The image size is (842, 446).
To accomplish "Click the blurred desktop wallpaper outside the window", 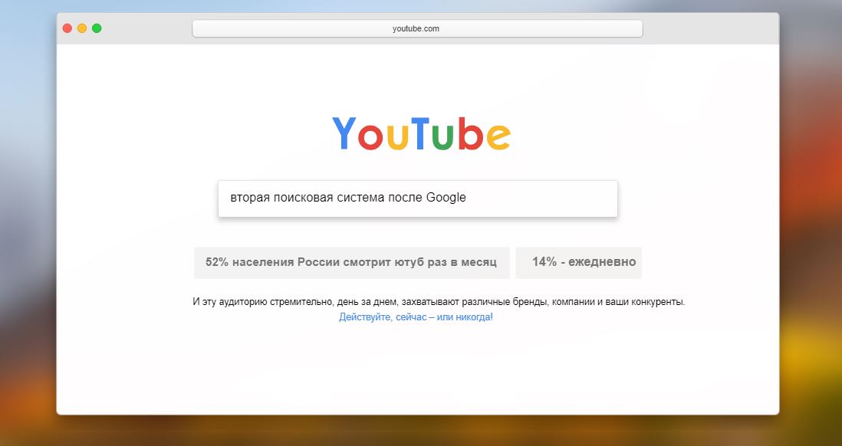I will 27,215.
